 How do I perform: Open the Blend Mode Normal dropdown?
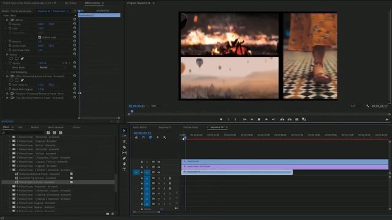click(x=52, y=67)
